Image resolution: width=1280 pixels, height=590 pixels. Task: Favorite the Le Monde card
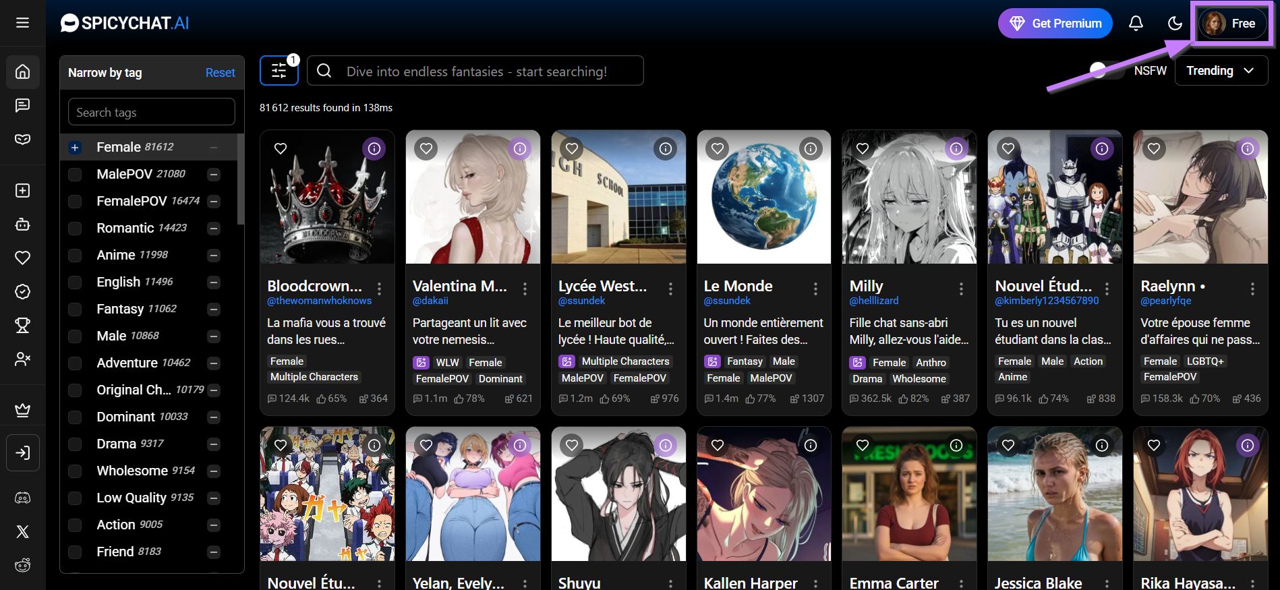pyautogui.click(x=718, y=148)
